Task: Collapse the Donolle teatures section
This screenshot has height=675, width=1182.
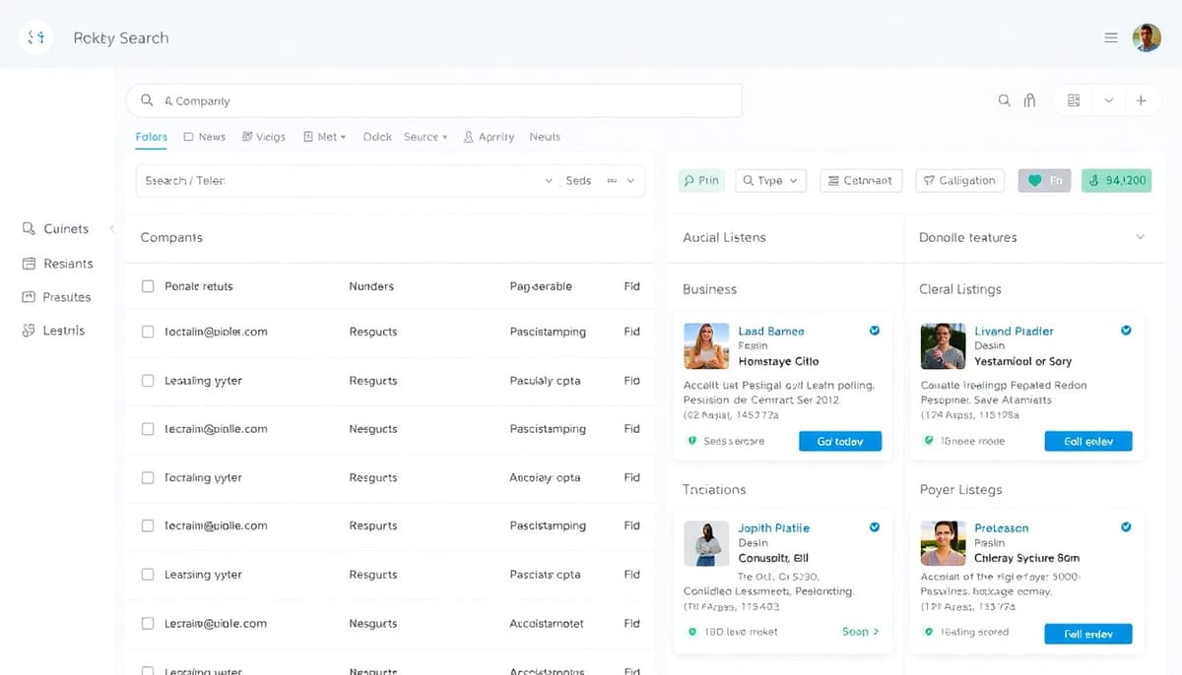Action: click(x=1141, y=237)
